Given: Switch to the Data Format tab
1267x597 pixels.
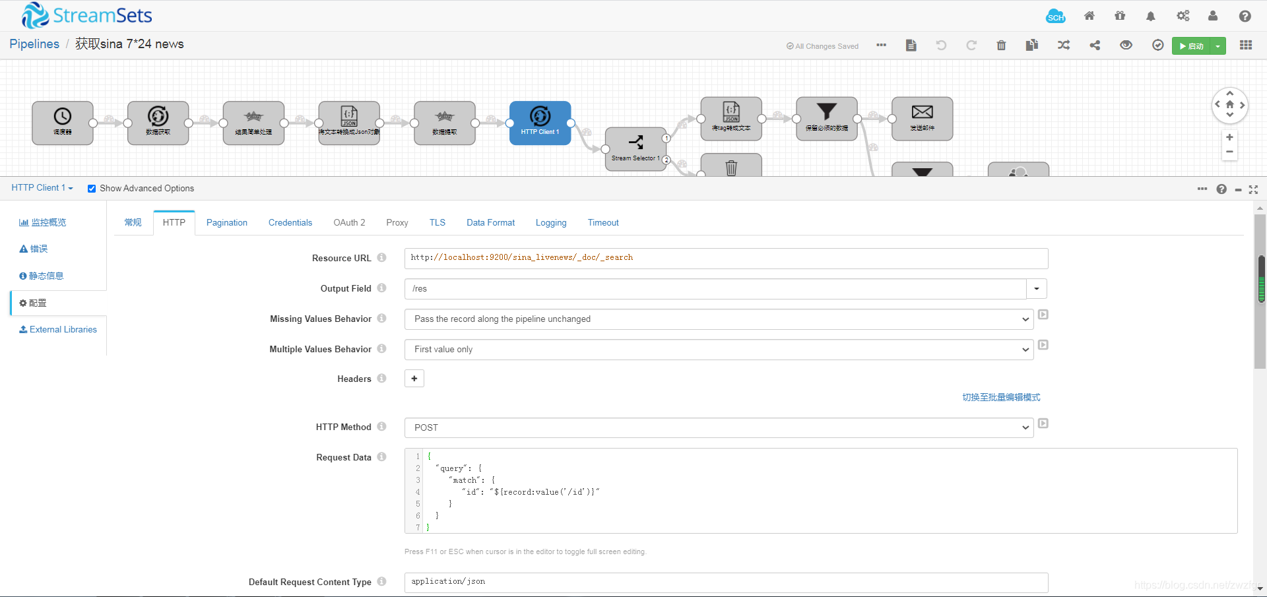Looking at the screenshot, I should [x=491, y=223].
